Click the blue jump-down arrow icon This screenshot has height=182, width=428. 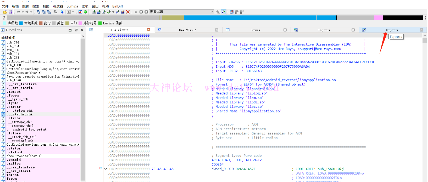[62, 12]
